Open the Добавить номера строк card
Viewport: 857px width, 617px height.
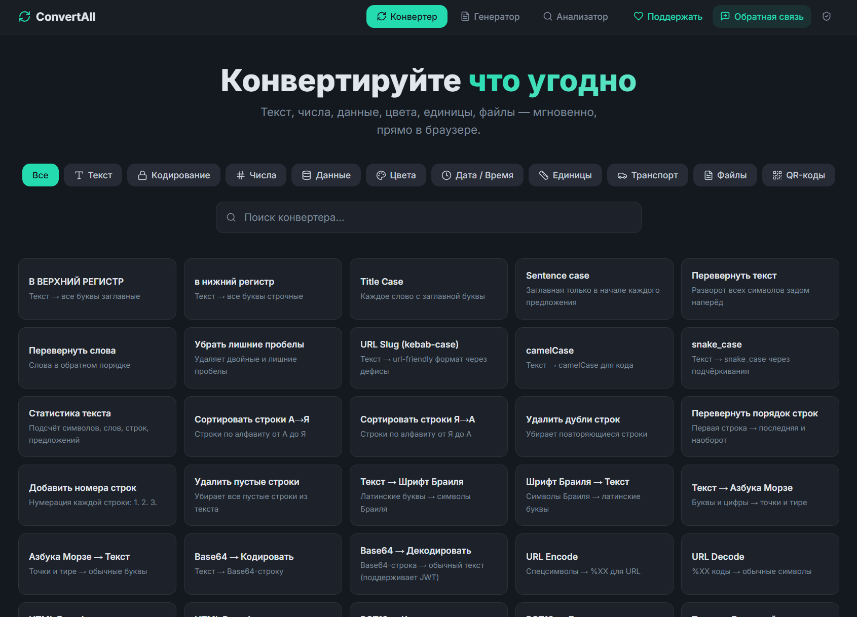click(x=97, y=495)
